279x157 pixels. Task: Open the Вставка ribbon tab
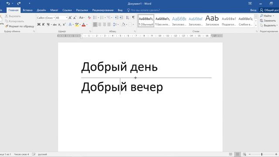click(x=27, y=10)
